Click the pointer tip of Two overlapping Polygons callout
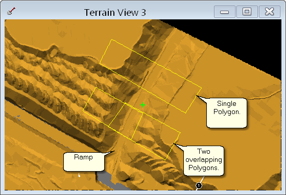The width and height of the screenshot is (286, 195). 174,144
